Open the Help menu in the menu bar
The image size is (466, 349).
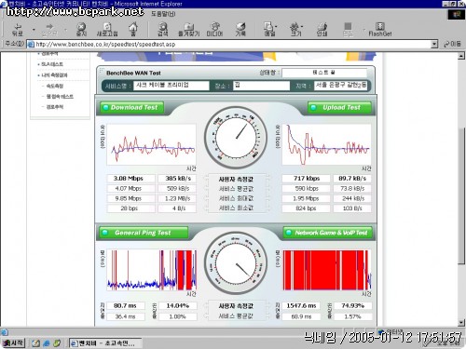(163, 14)
